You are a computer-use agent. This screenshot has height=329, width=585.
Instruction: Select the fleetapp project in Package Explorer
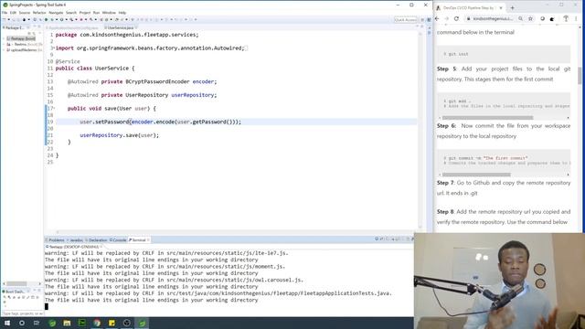pyautogui.click(x=21, y=38)
